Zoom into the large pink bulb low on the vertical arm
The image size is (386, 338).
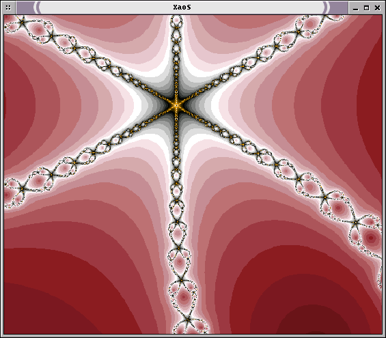[183, 296]
